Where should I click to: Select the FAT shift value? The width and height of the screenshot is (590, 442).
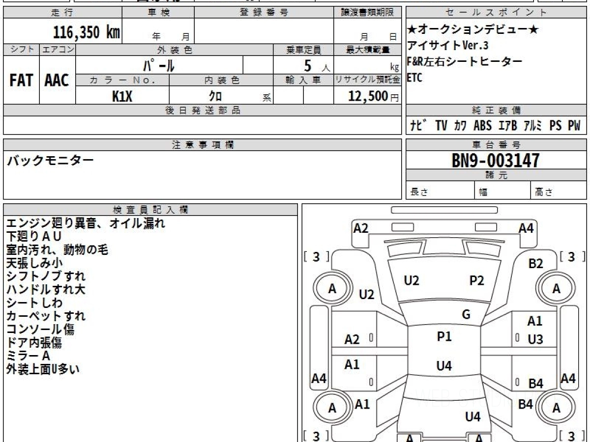(21, 81)
